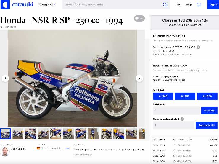Click the Catawiki logo

(x=17, y=5)
